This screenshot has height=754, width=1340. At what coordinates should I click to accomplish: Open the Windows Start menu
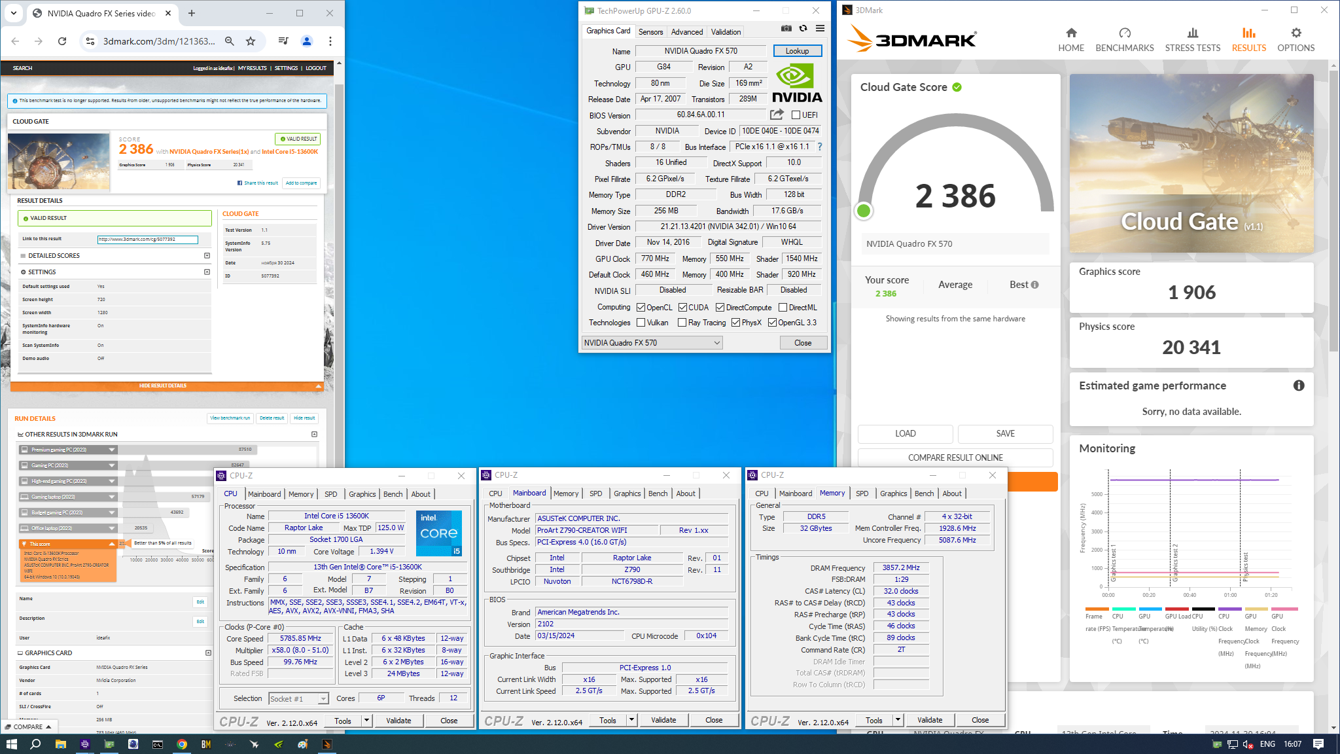tap(11, 744)
